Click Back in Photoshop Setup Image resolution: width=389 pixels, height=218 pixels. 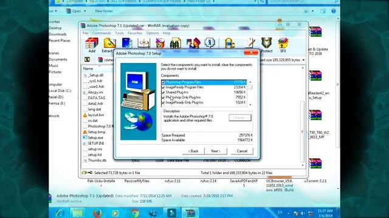(193, 151)
